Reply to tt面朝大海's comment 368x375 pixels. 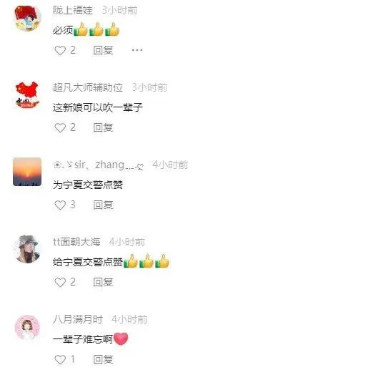(x=103, y=282)
